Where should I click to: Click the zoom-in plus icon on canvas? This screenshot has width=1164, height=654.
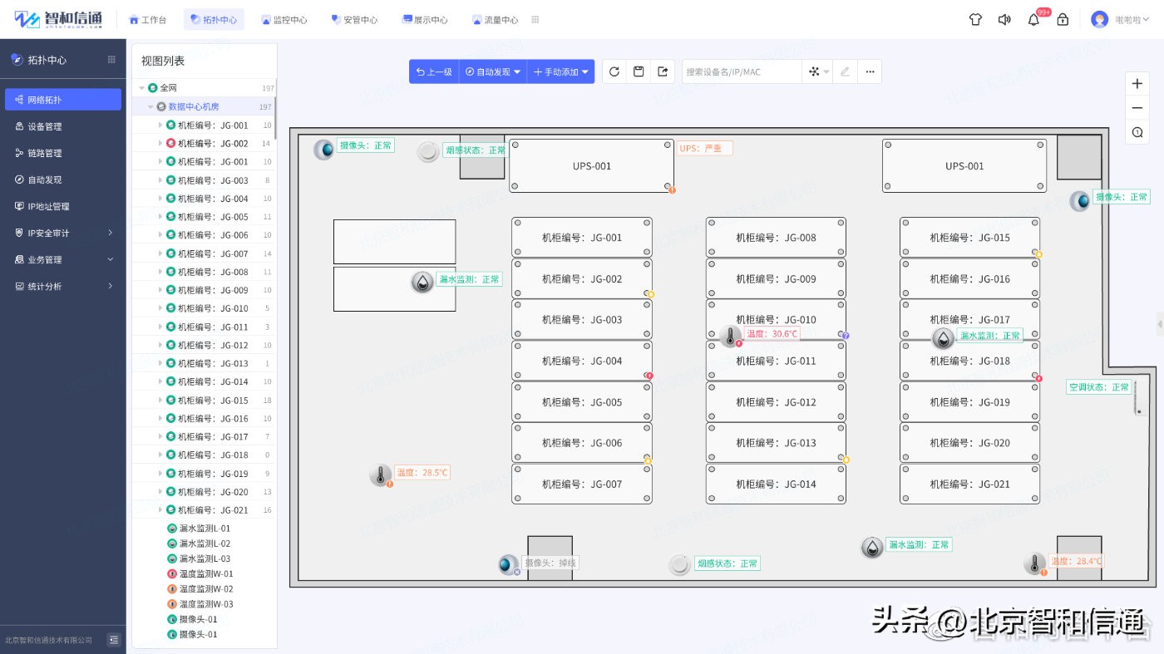point(1137,83)
